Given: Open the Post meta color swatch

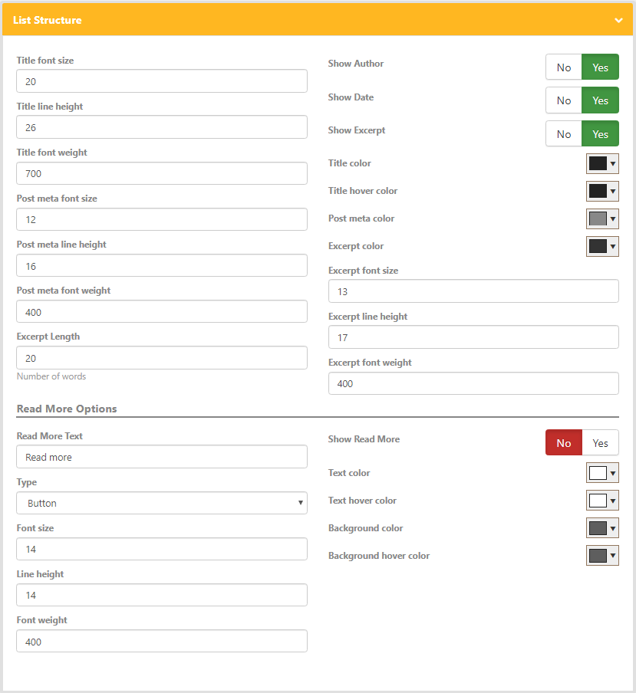Looking at the screenshot, I should 602,218.
